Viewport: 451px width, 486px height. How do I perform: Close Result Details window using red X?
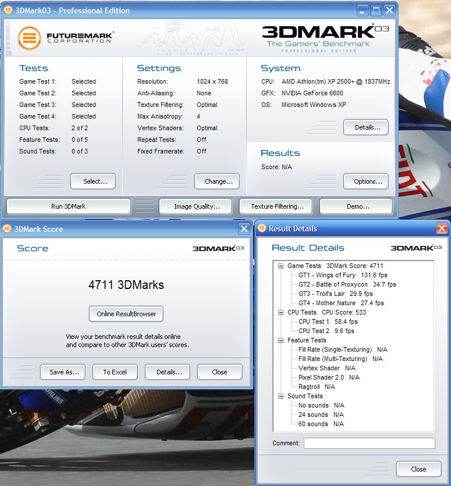[x=442, y=228]
